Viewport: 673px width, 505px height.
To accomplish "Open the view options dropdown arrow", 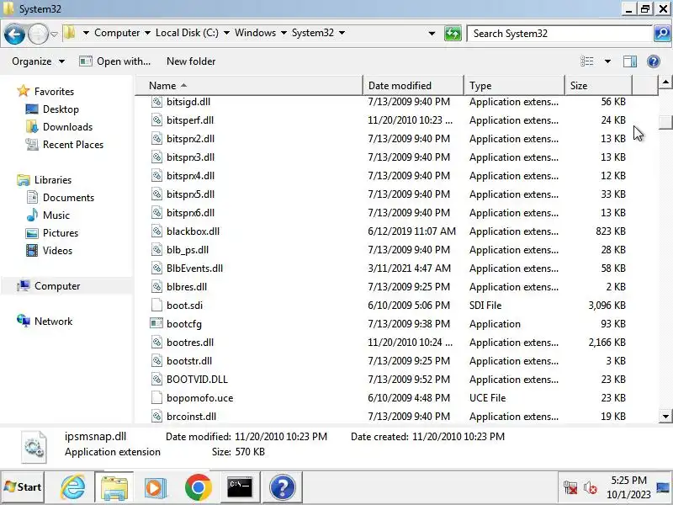I will coord(607,61).
